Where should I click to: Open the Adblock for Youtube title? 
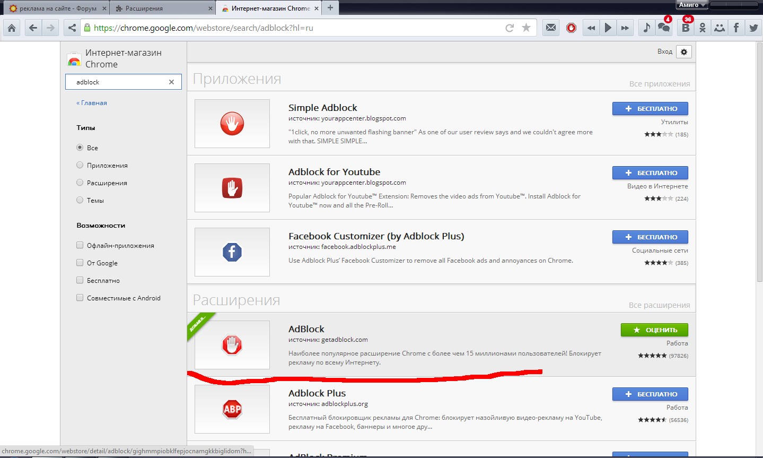335,172
